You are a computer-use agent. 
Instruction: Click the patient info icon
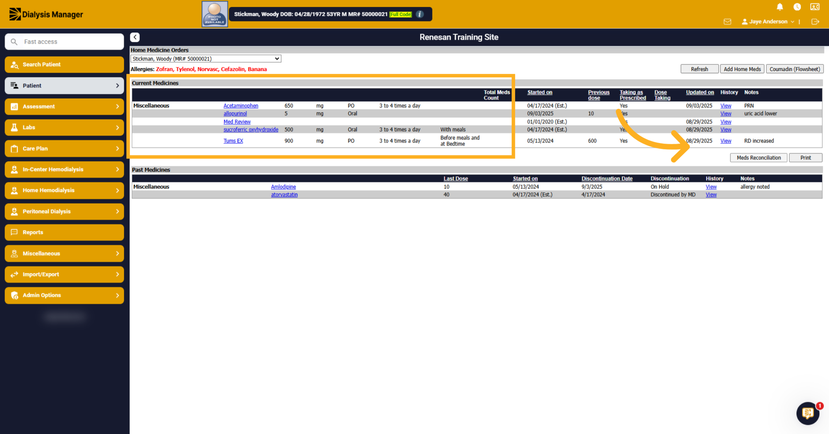coord(420,14)
